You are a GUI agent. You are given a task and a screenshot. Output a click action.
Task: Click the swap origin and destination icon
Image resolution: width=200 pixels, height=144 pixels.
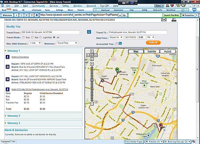click(x=89, y=32)
